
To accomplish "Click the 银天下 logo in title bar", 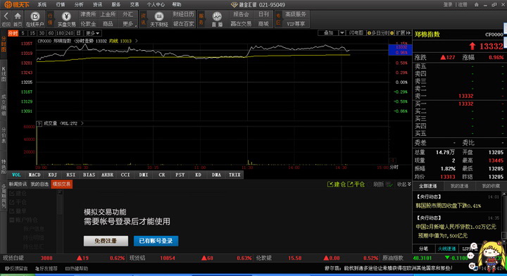I will click(x=17, y=4).
